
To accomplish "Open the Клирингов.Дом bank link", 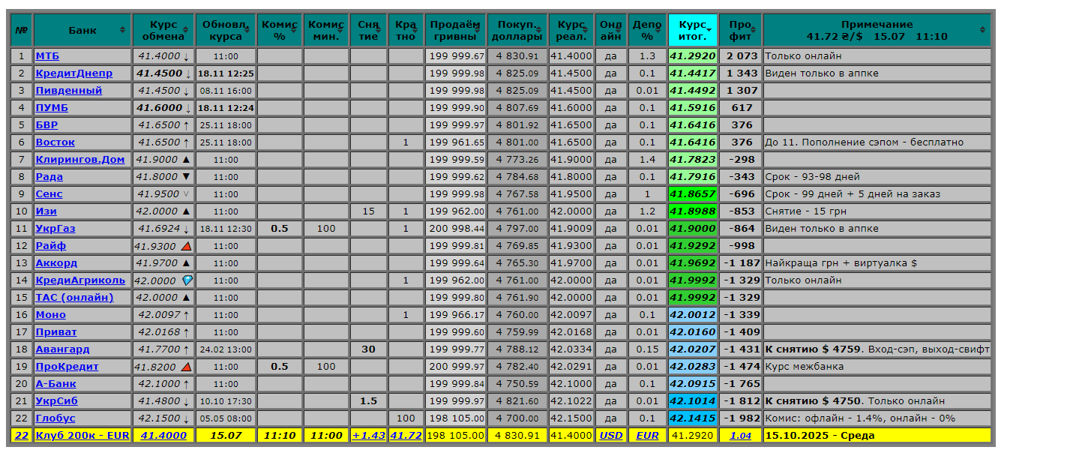I will (x=80, y=160).
